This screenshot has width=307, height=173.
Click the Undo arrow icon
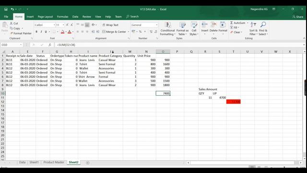(12, 9)
